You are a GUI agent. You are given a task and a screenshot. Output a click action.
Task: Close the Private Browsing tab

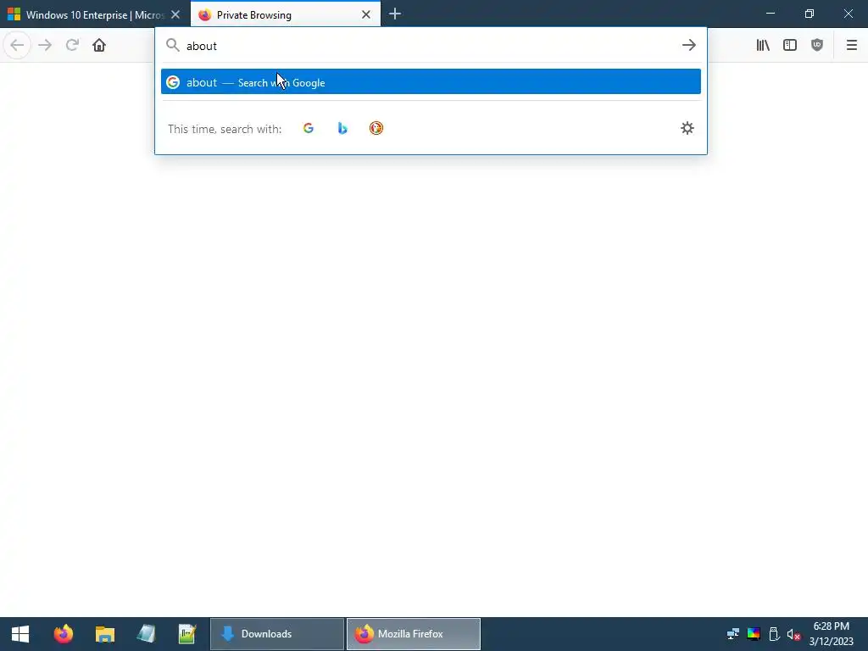click(366, 15)
